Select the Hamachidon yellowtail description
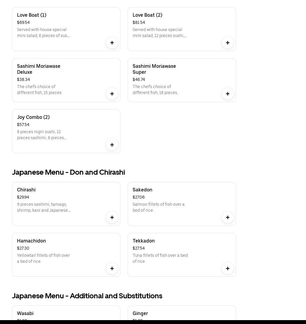Image resolution: width=306 pixels, height=324 pixels. (x=43, y=258)
